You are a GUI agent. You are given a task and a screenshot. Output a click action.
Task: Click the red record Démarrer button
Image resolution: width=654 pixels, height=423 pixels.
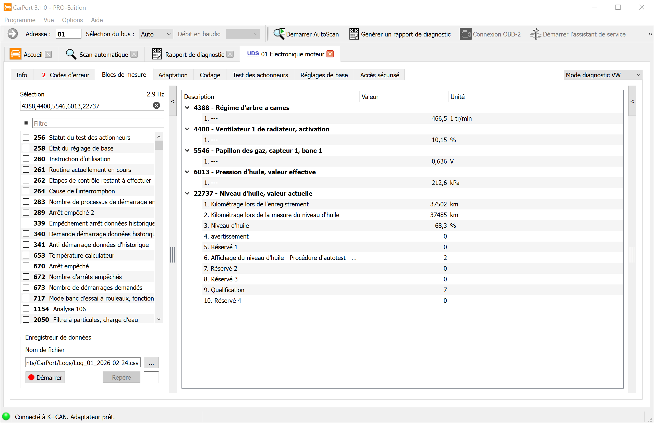point(45,377)
